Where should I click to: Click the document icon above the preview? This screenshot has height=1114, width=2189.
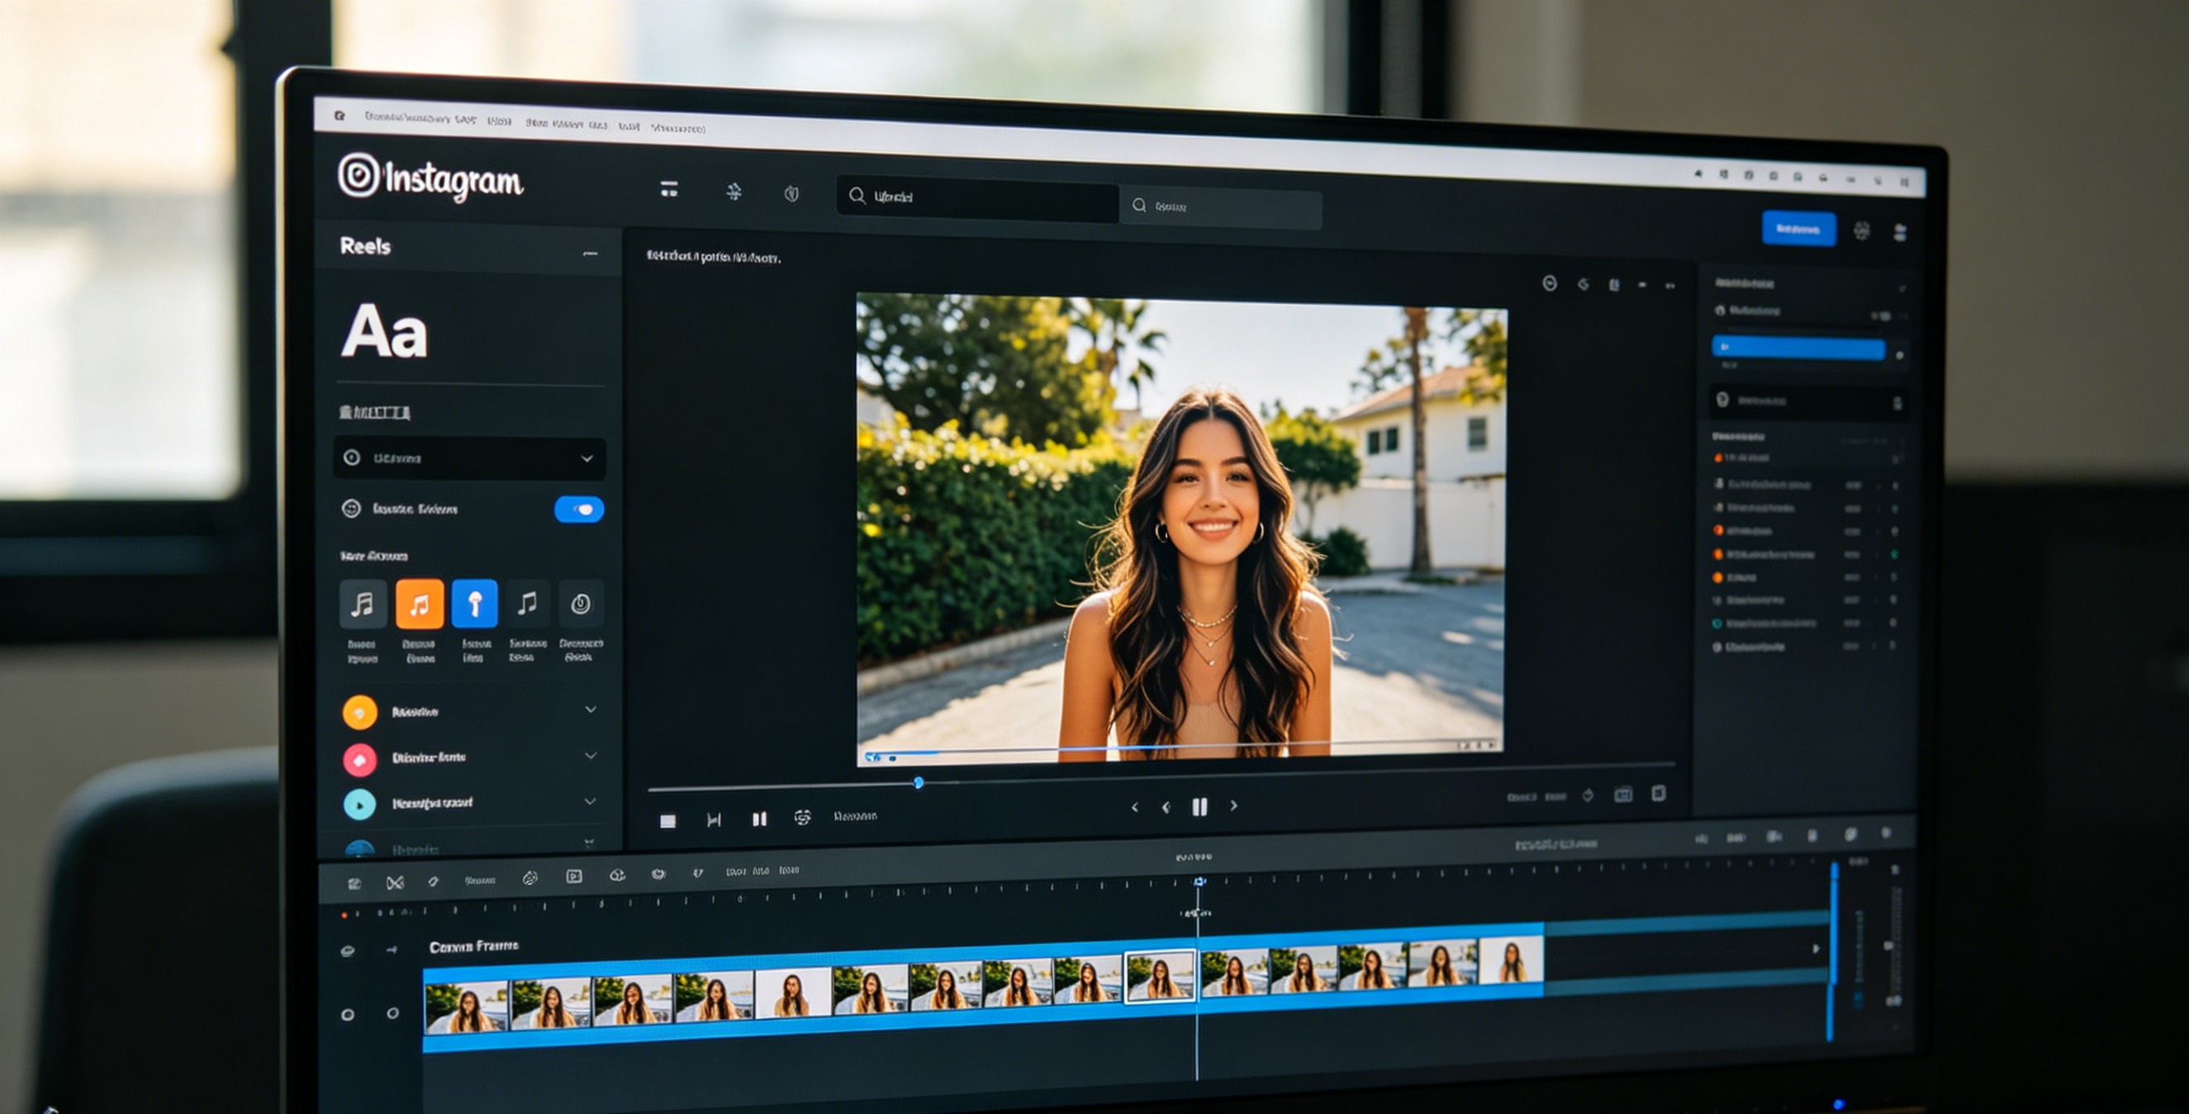click(x=1614, y=285)
